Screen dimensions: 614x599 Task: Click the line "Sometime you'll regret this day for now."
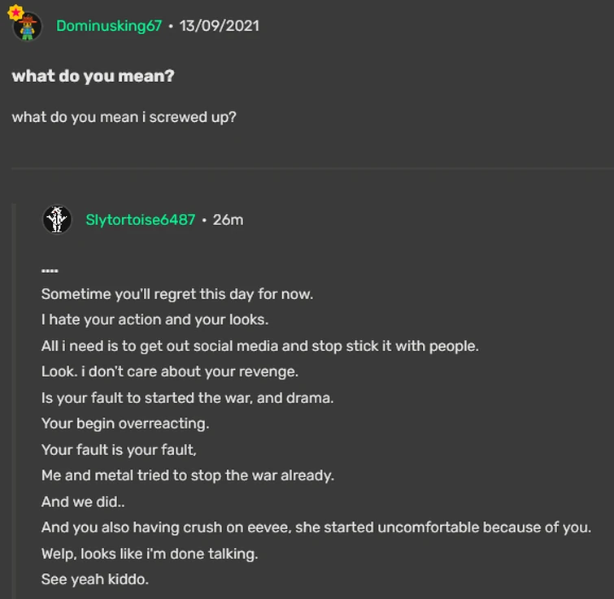[176, 293]
